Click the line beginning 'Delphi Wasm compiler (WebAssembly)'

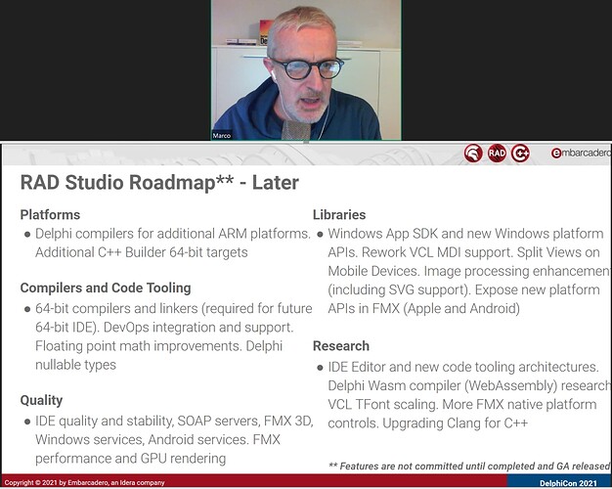click(x=468, y=385)
